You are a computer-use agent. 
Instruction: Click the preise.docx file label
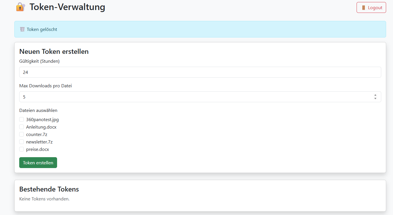[x=38, y=149]
